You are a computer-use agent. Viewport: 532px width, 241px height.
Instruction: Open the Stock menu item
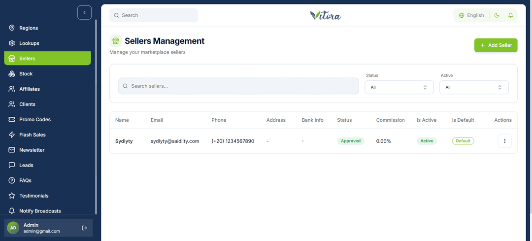point(47,73)
